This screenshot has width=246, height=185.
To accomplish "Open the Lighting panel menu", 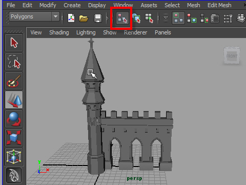I will (x=86, y=32).
